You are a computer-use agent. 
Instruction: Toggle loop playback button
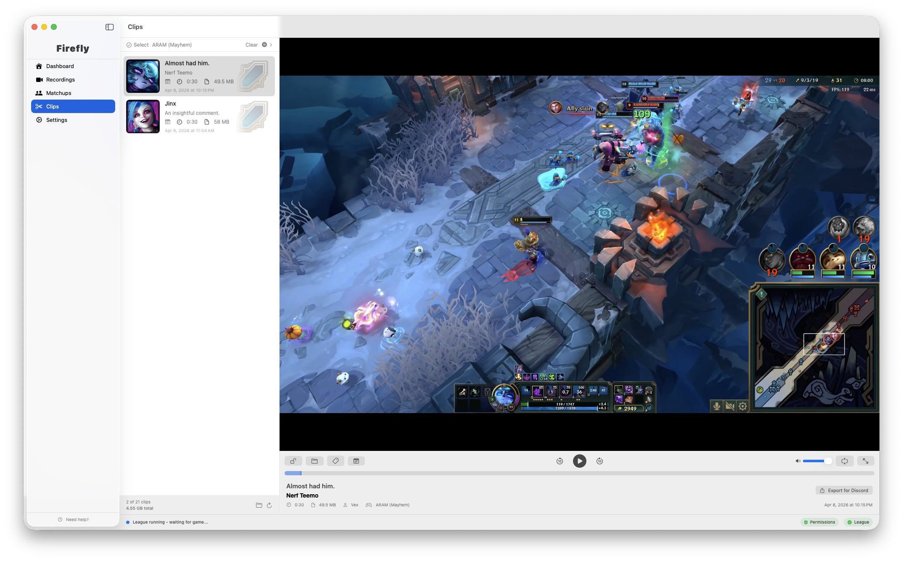(845, 461)
